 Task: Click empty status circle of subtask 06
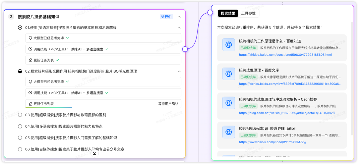[20, 149]
